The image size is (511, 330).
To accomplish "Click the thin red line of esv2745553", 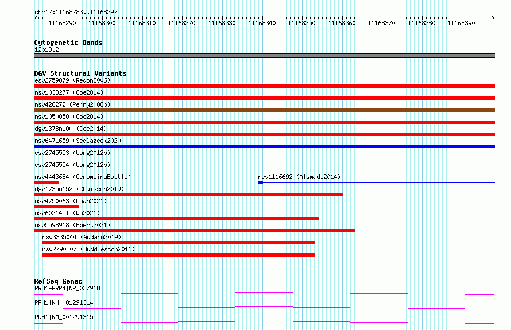I will click(264, 158).
